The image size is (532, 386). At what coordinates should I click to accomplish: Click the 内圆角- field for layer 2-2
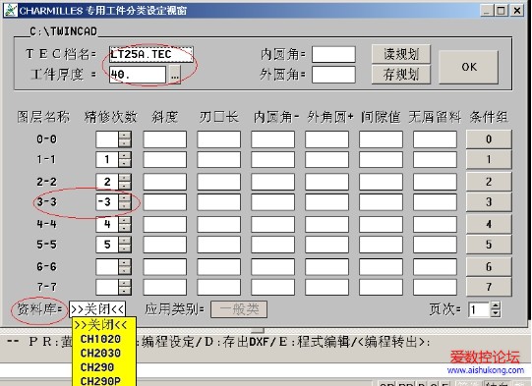point(272,182)
